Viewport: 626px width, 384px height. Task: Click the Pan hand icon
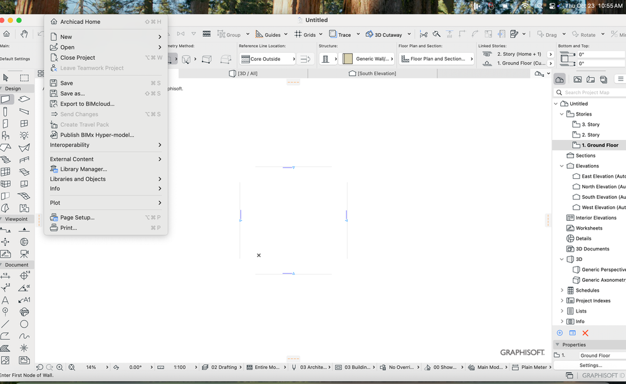[x=24, y=34]
